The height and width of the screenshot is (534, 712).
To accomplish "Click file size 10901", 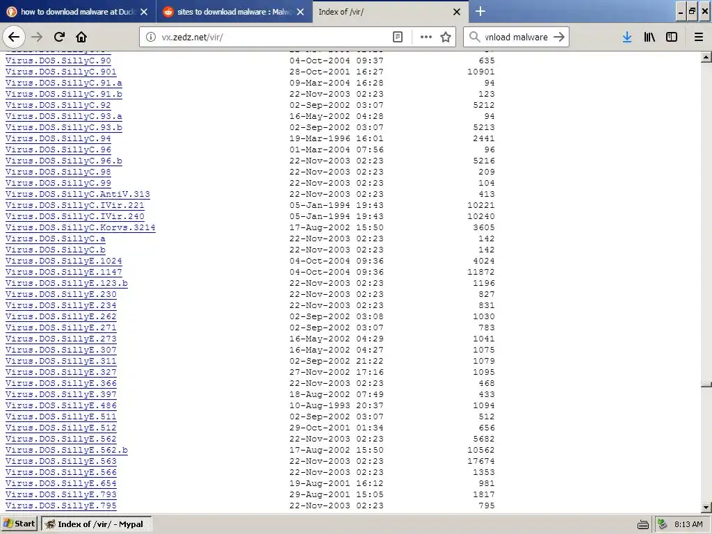I will coord(481,72).
